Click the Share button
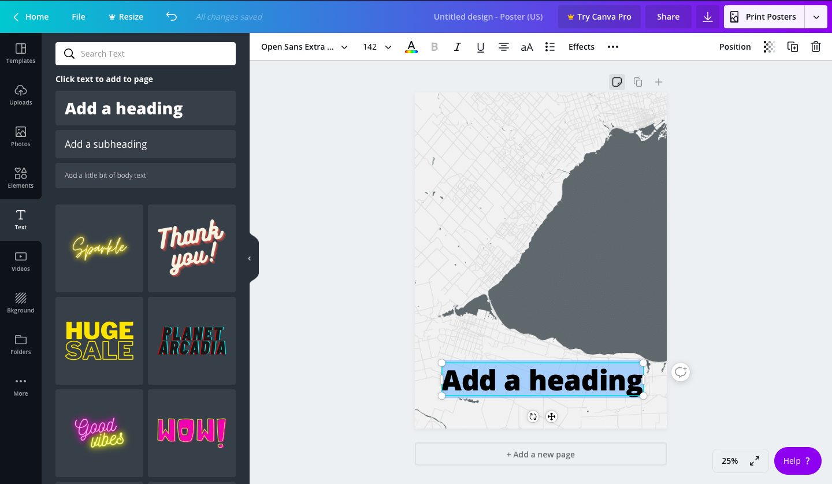This screenshot has width=832, height=484. click(x=668, y=17)
